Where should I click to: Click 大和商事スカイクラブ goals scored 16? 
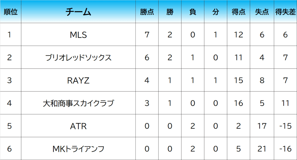click(x=238, y=103)
